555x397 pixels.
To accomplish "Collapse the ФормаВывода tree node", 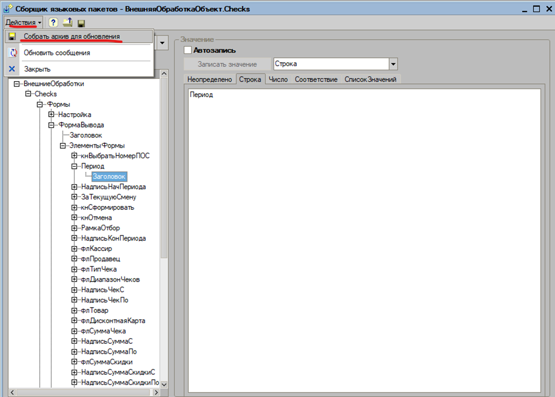I will tap(51, 125).
